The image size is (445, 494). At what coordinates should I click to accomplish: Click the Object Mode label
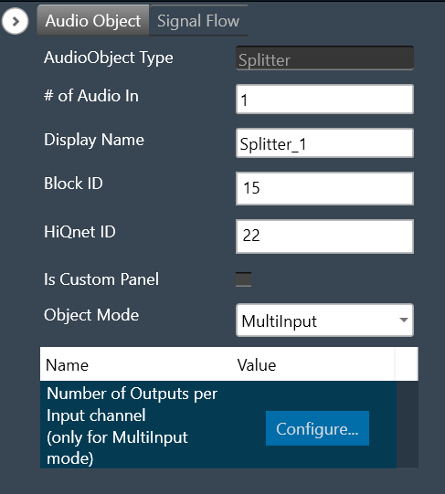91,315
